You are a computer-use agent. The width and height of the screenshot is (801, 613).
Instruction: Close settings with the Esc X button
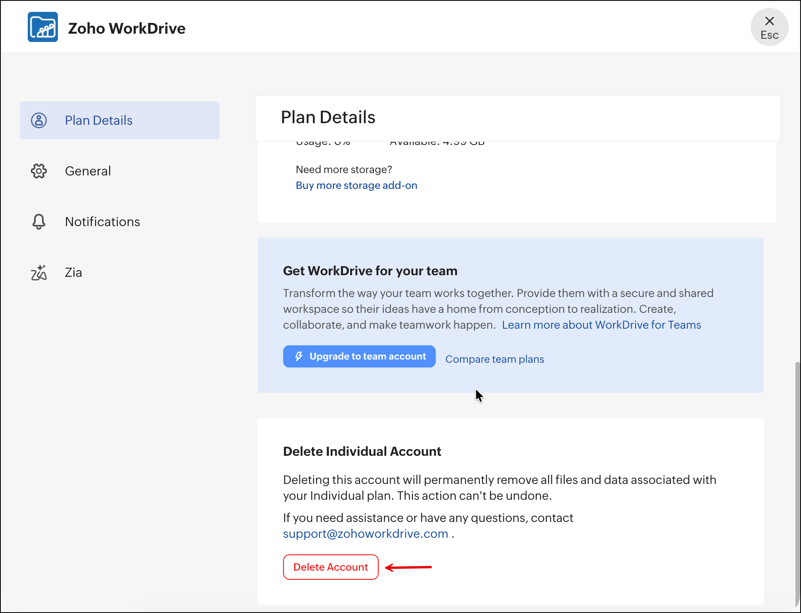769,27
